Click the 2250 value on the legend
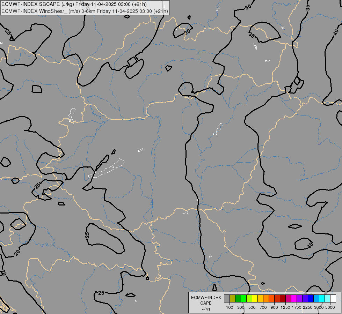 click(x=308, y=307)
